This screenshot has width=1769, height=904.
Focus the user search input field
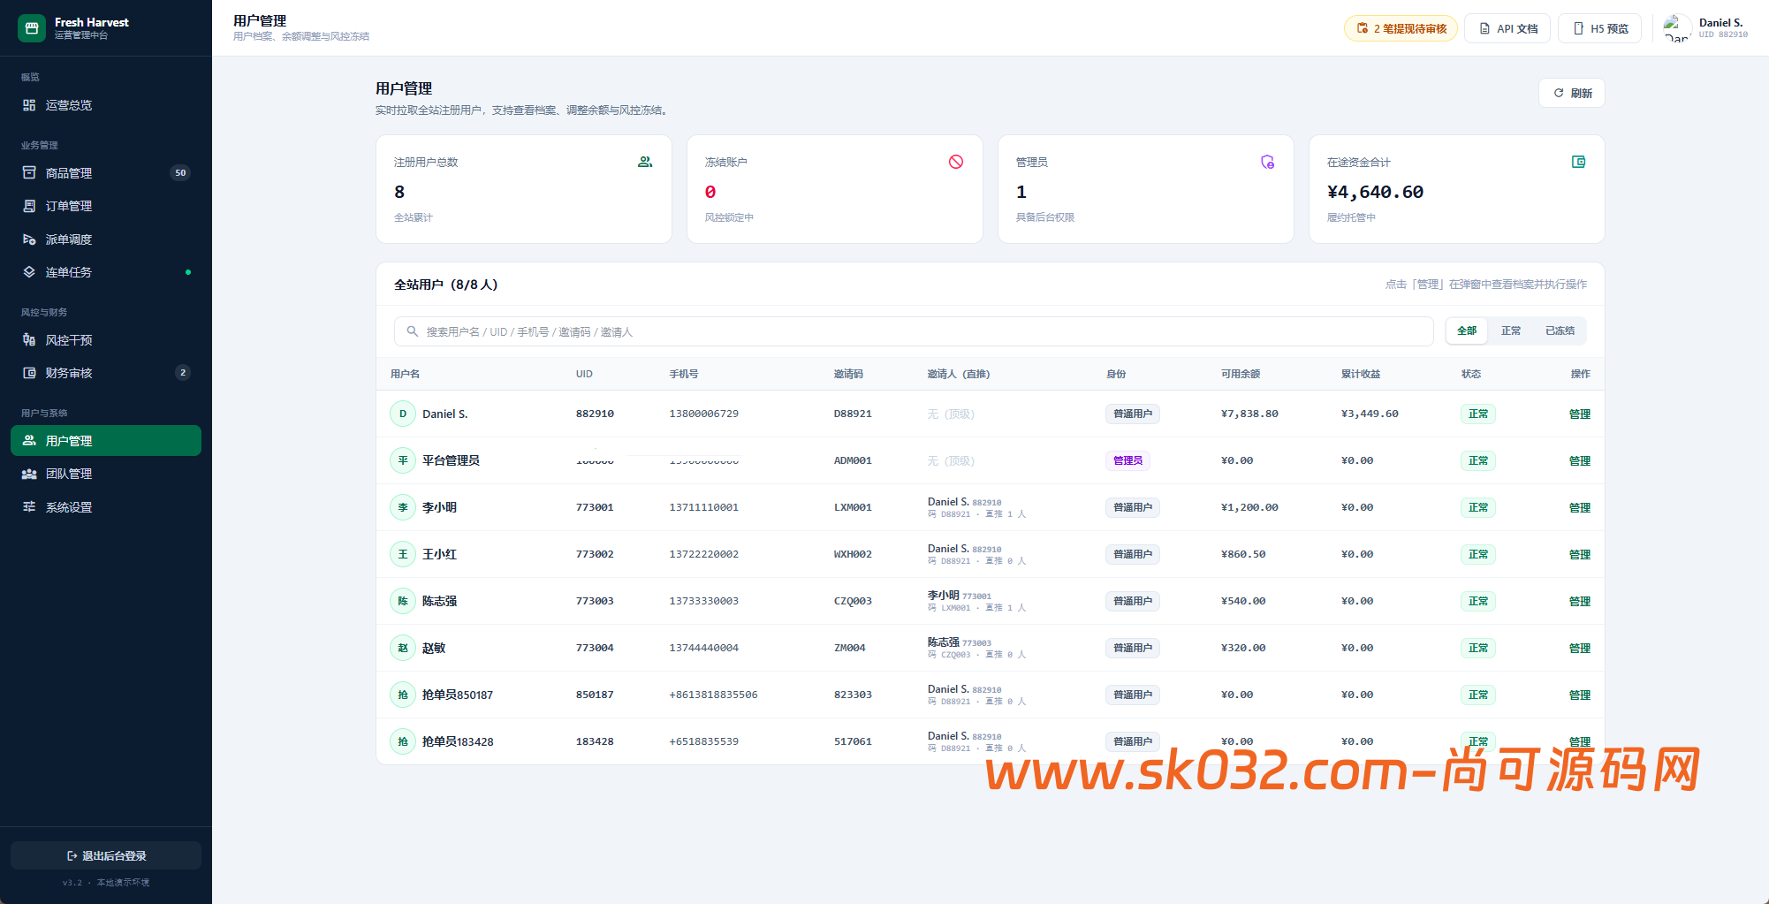[914, 331]
